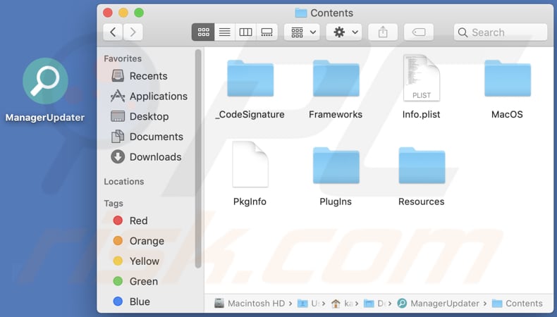Click the Resources folder name label
557x317 pixels.
422,201
